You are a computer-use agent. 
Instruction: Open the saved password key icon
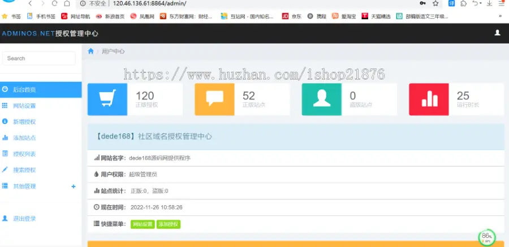(422, 3)
